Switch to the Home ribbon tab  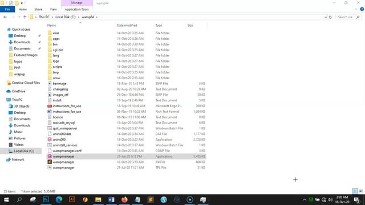(x=23, y=9)
